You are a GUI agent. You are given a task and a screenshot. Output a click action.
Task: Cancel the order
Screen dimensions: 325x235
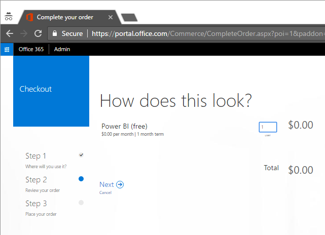click(x=105, y=193)
